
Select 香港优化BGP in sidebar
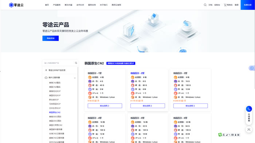55,91
